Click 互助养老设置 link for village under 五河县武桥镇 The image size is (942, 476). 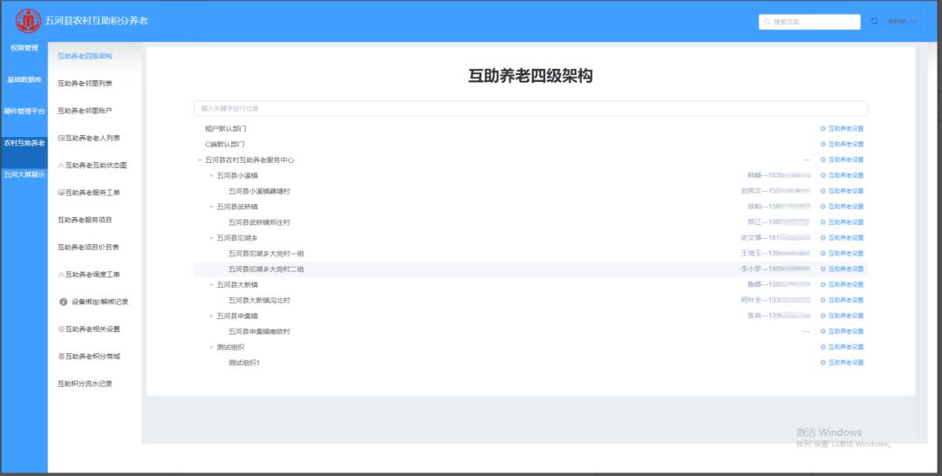842,222
